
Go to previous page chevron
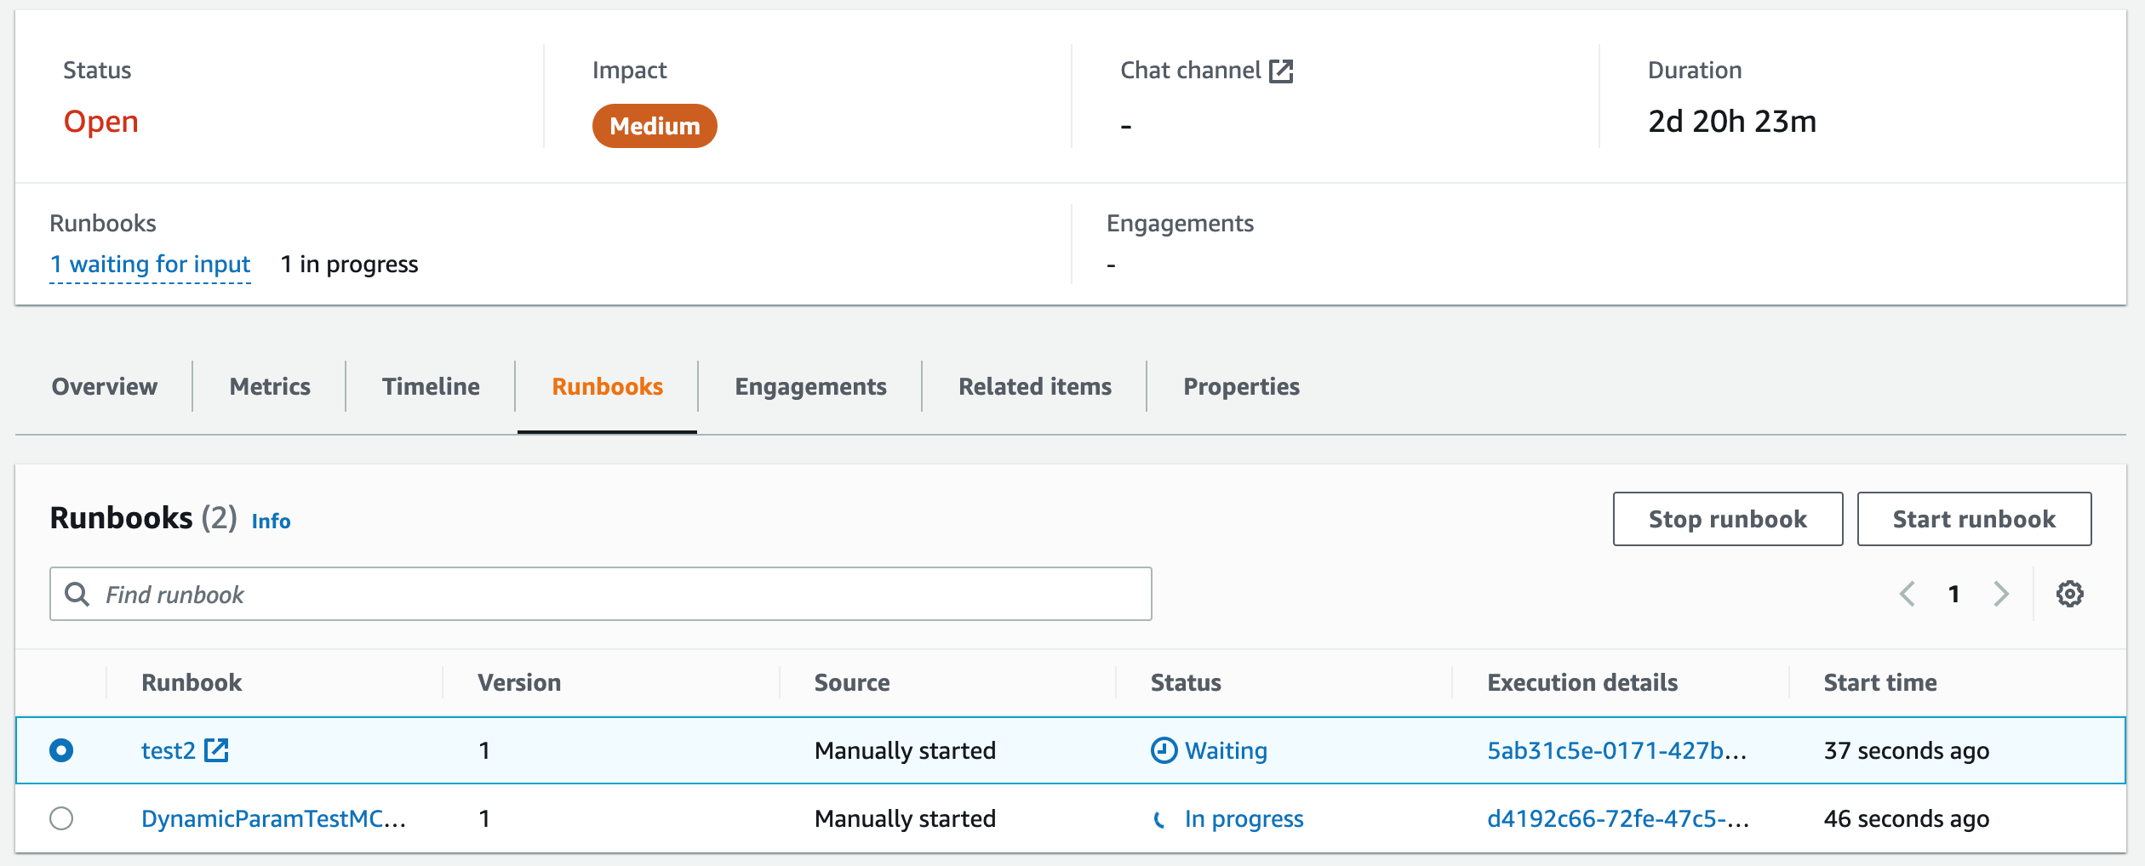tap(1908, 594)
